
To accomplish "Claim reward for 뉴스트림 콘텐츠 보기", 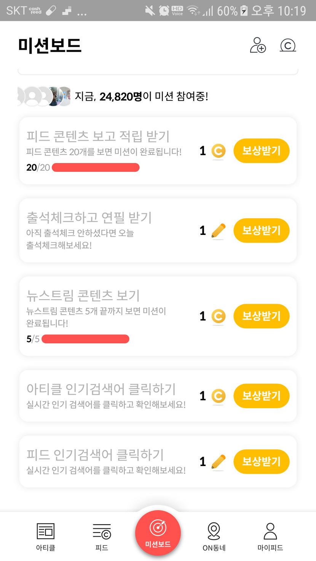I will 261,316.
